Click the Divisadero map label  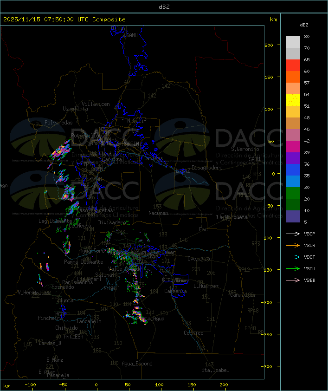click(112, 222)
